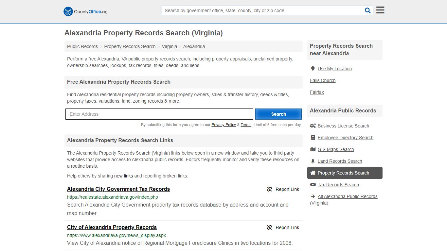The height and width of the screenshot is (251, 447).
Task: Open Public Records breadcrumb
Action: click(82, 46)
